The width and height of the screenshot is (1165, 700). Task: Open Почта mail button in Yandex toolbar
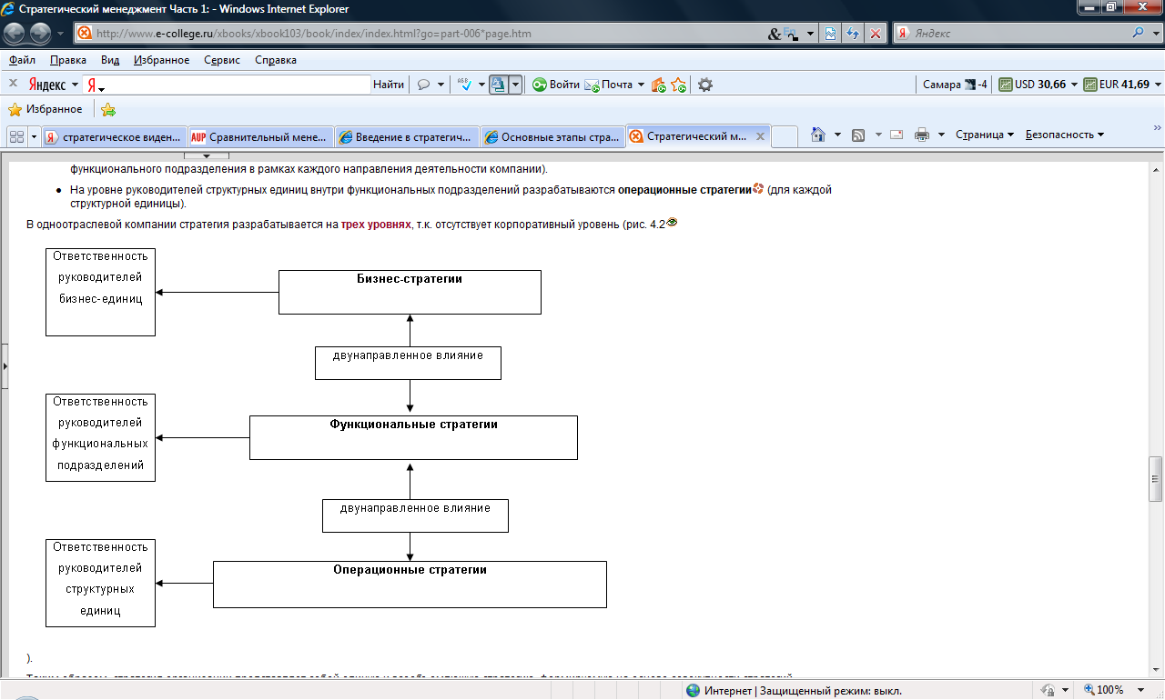608,85
